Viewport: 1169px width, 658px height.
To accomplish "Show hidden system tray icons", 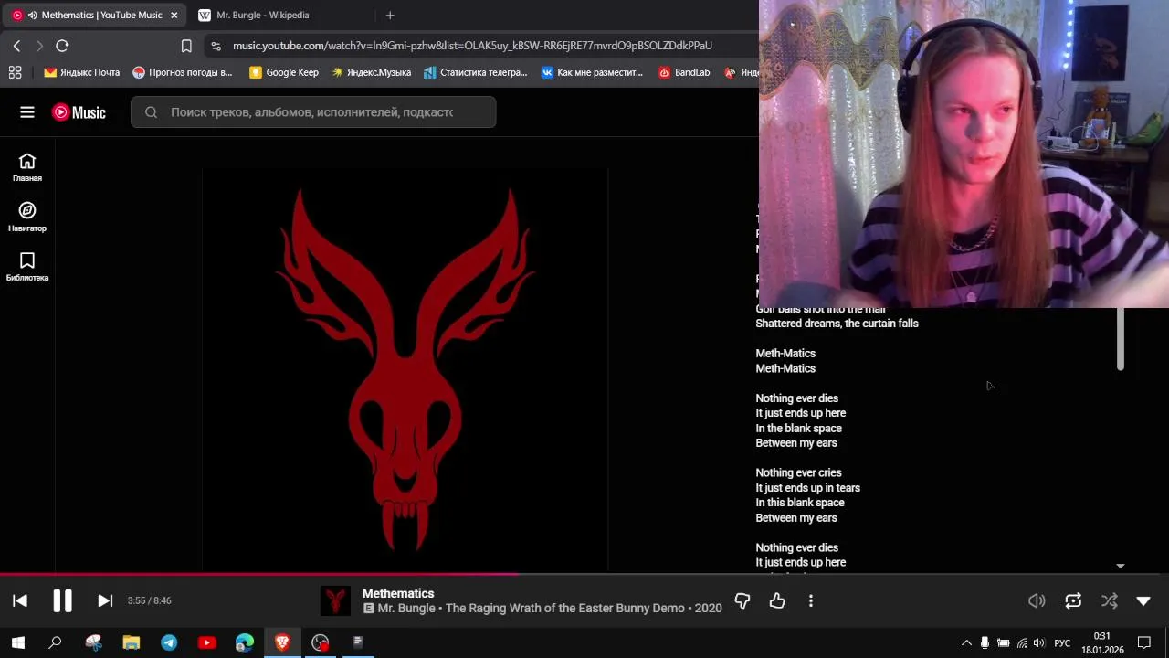I will pyautogui.click(x=966, y=643).
